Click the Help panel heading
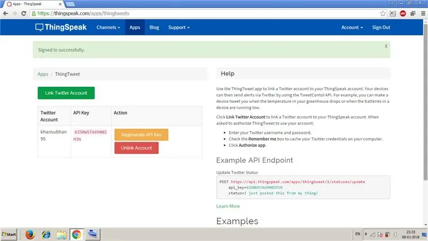 228,73
